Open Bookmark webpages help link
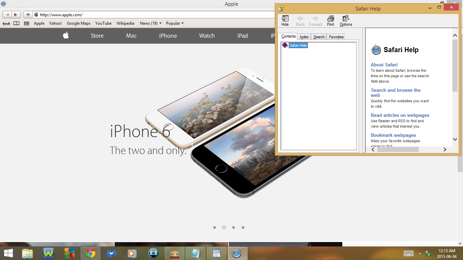463x260 pixels. (393, 135)
